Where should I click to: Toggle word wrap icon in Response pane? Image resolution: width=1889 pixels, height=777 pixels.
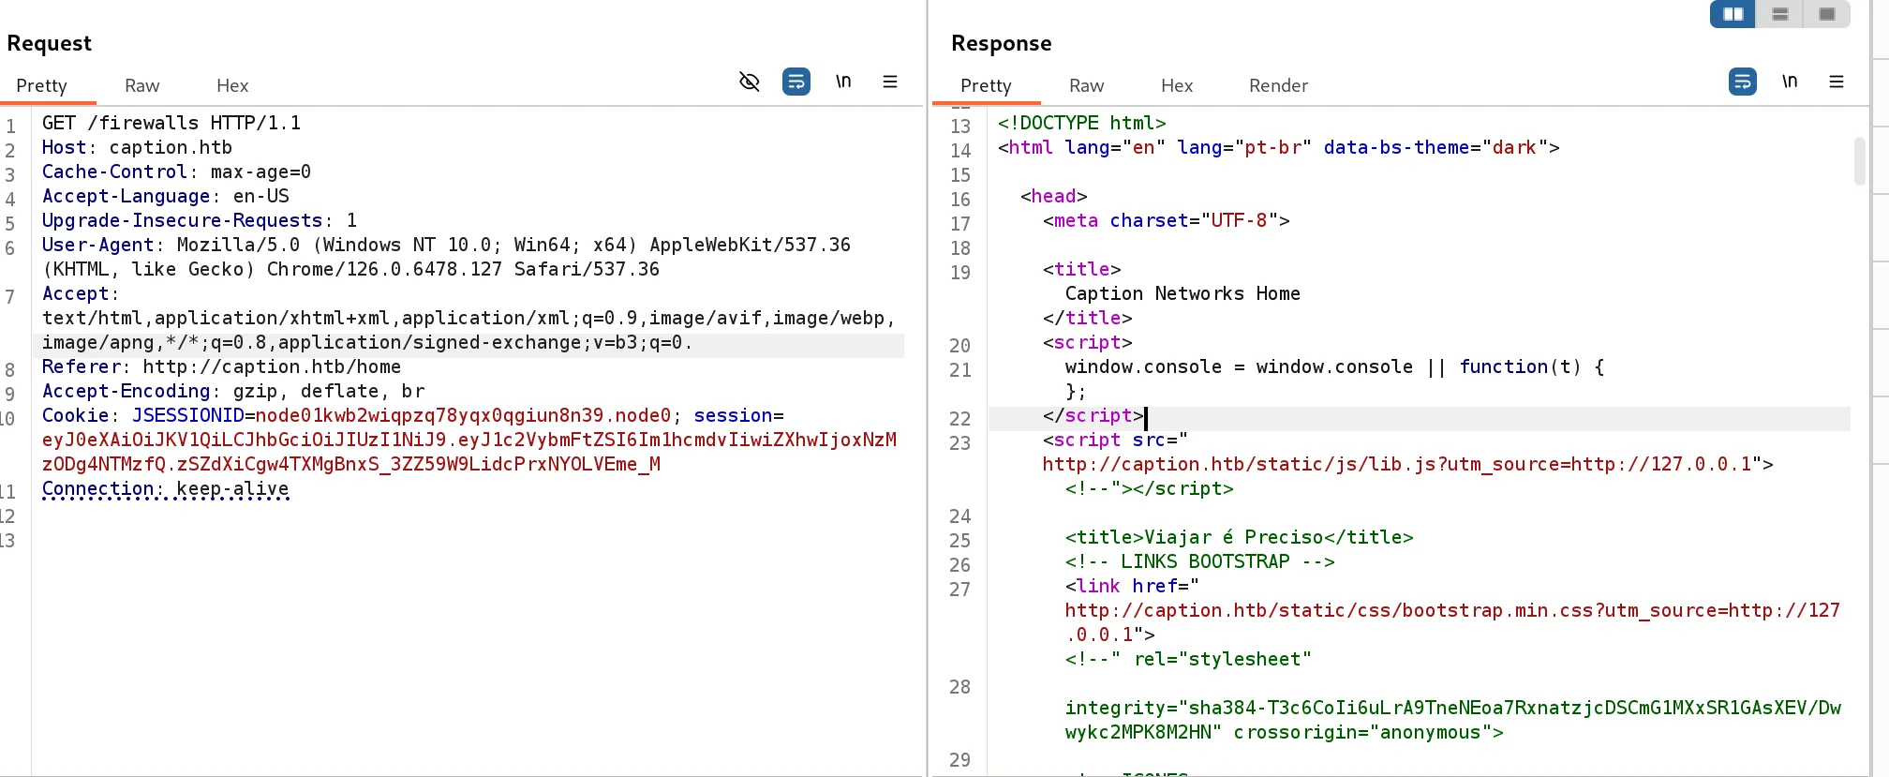click(x=1743, y=82)
